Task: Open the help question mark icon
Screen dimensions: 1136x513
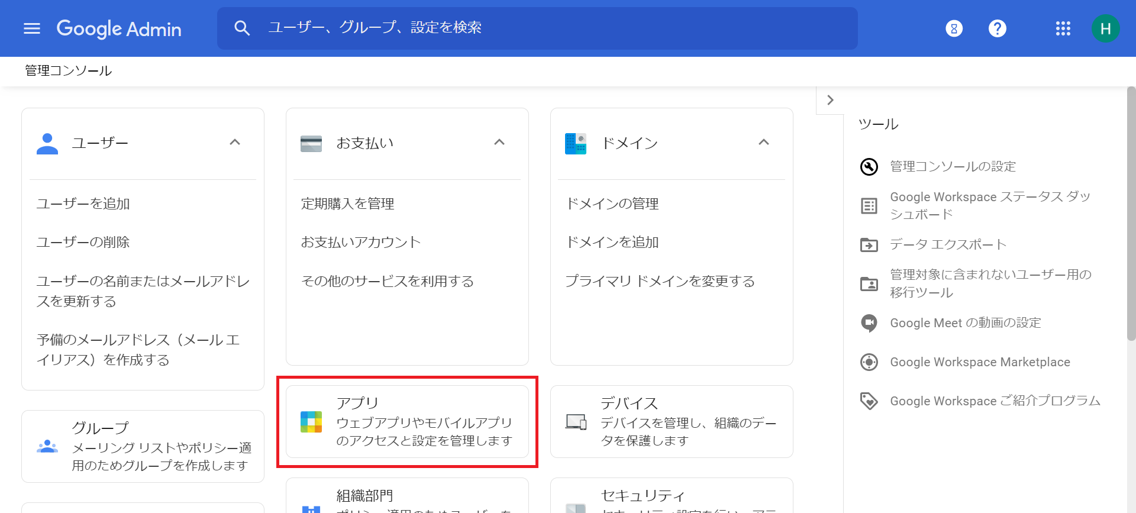Action: (998, 28)
